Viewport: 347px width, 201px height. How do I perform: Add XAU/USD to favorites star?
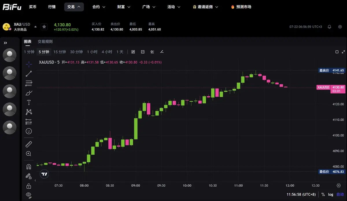44,27
